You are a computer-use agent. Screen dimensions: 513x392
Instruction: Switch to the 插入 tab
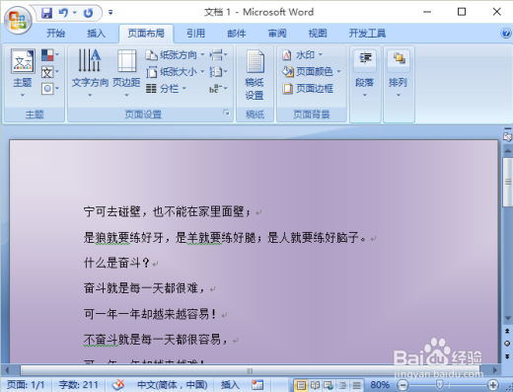click(x=96, y=34)
